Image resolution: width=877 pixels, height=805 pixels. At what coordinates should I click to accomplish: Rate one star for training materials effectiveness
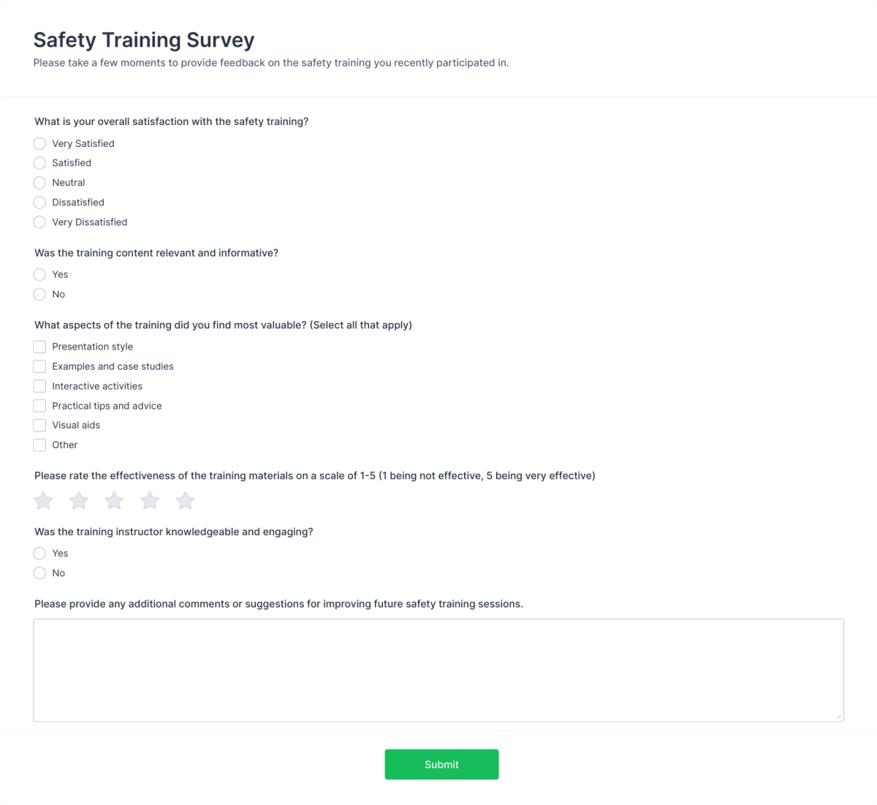pos(42,500)
